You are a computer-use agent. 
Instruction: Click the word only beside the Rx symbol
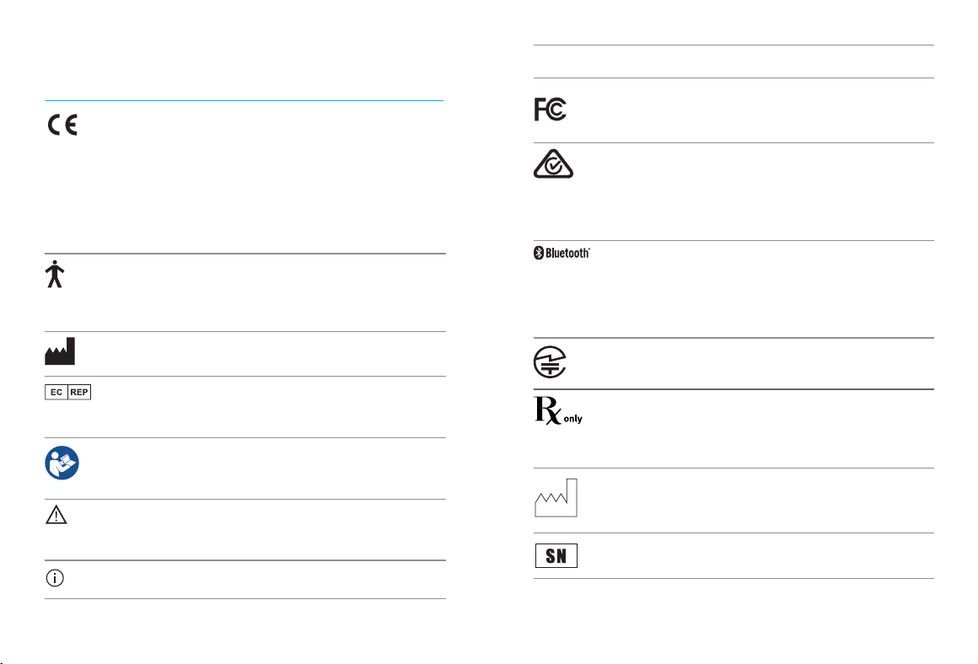click(x=572, y=419)
